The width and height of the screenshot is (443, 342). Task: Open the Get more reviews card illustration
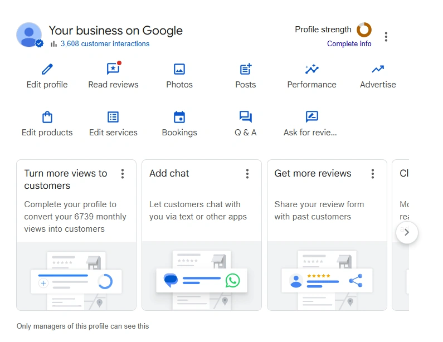point(327,276)
